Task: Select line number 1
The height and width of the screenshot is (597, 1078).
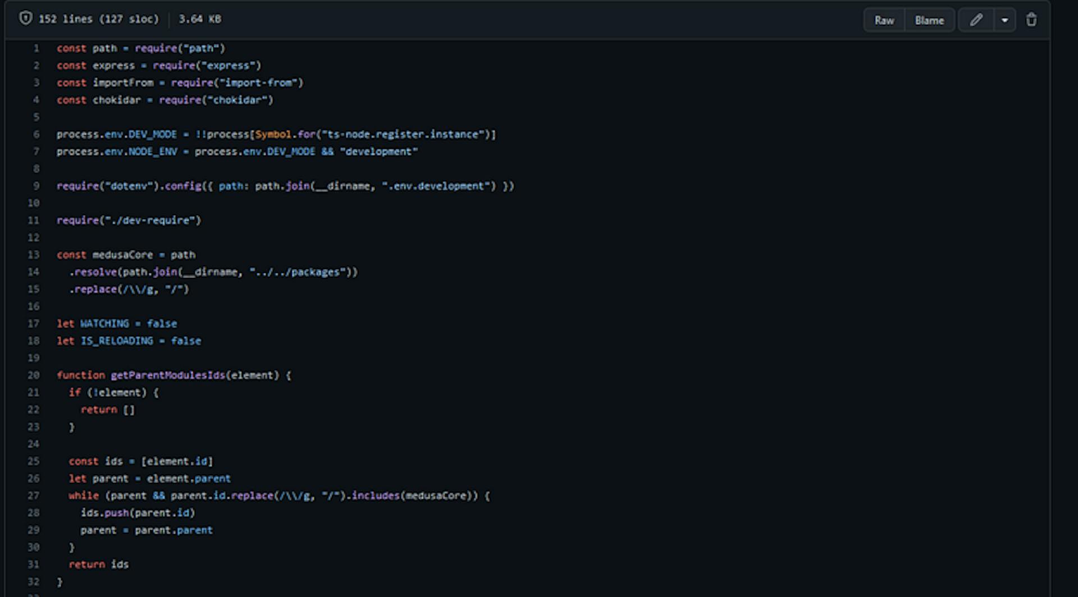Action: (x=36, y=48)
